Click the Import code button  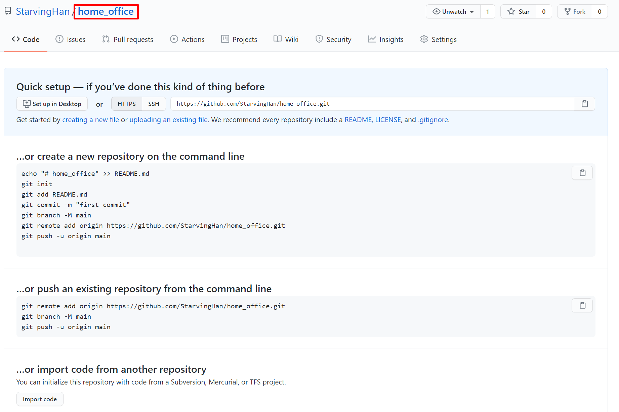[x=40, y=399]
